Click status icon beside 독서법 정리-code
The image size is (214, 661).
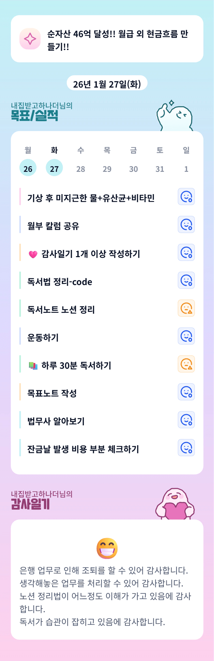(186, 280)
